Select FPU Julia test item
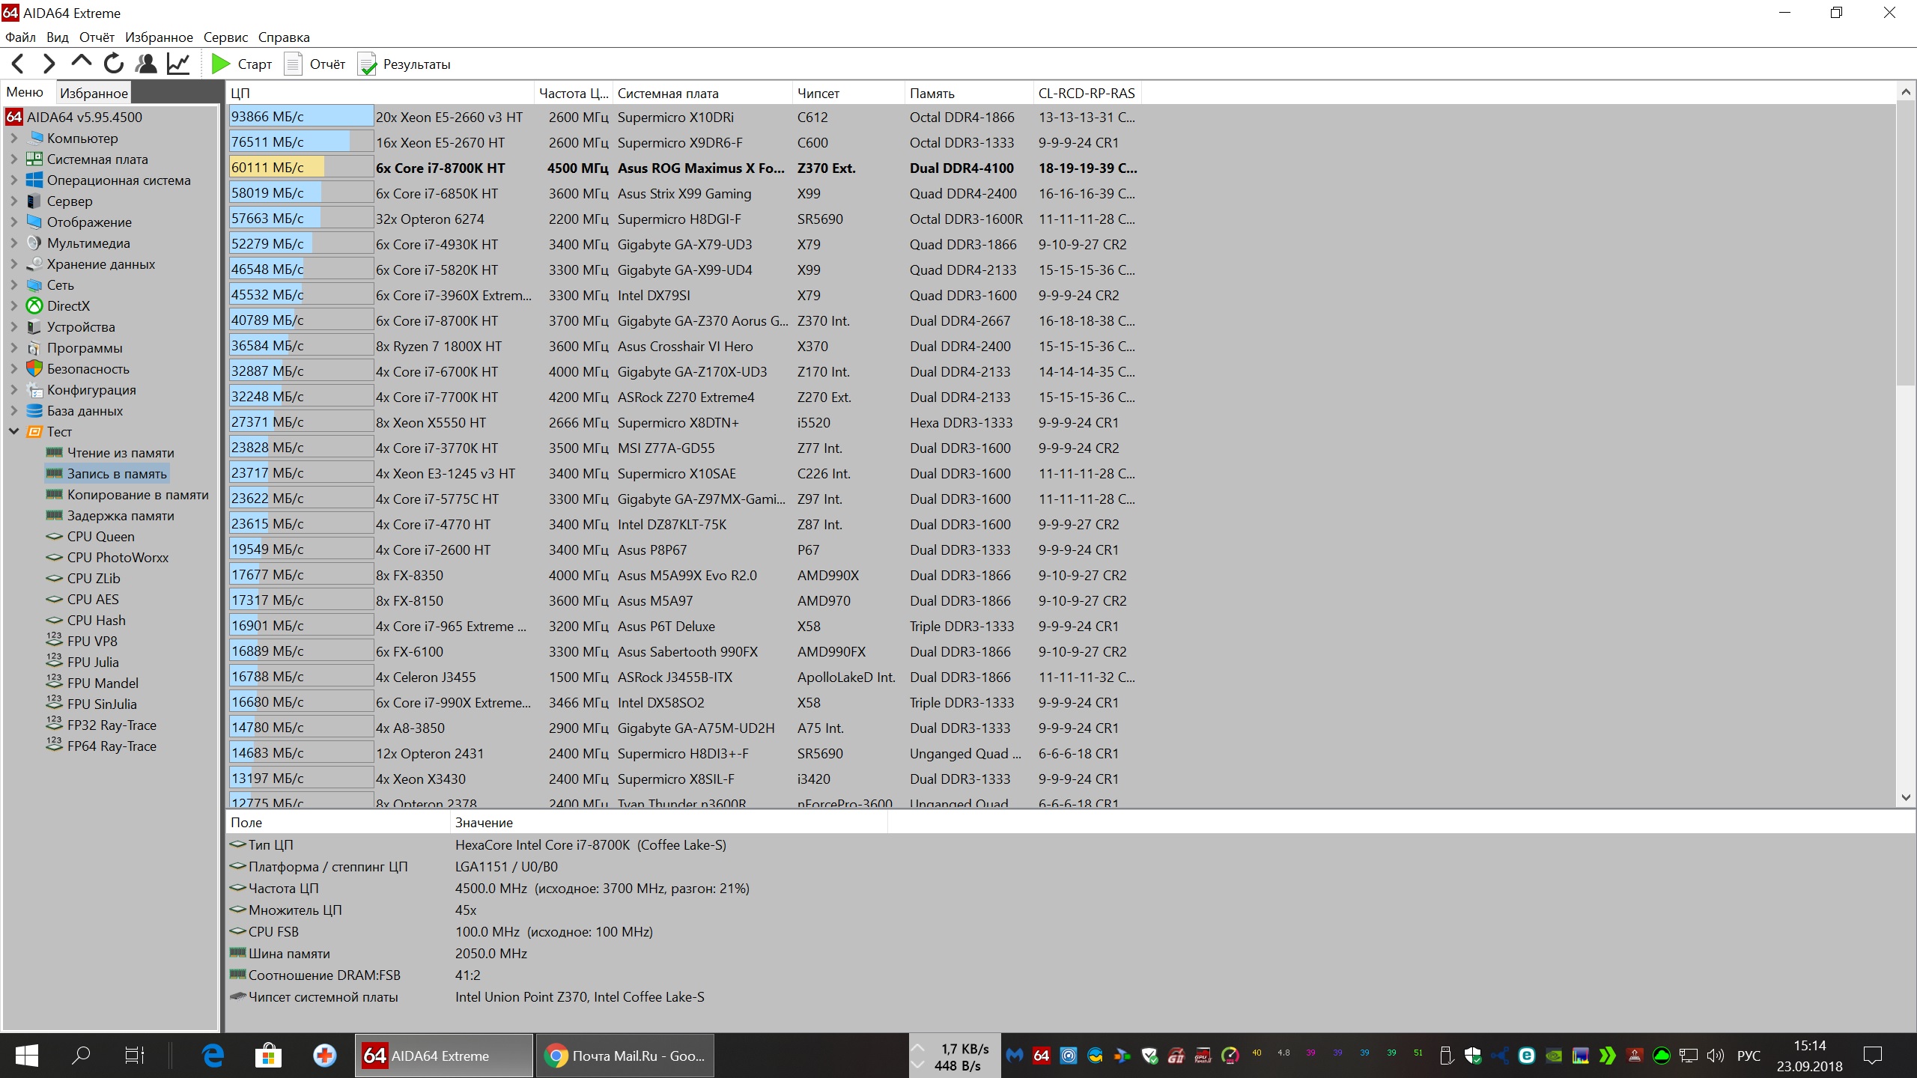This screenshot has height=1078, width=1917. (x=93, y=663)
